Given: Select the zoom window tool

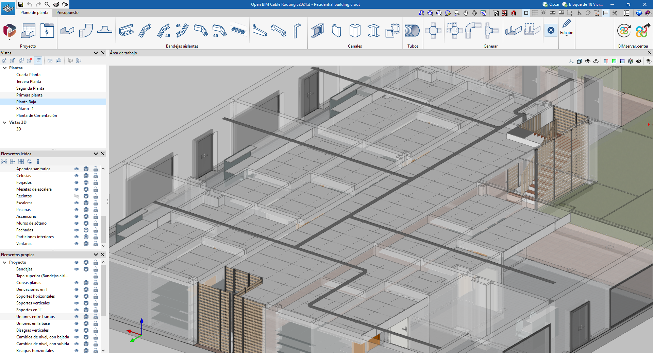Looking at the screenshot, I should tap(457, 13).
